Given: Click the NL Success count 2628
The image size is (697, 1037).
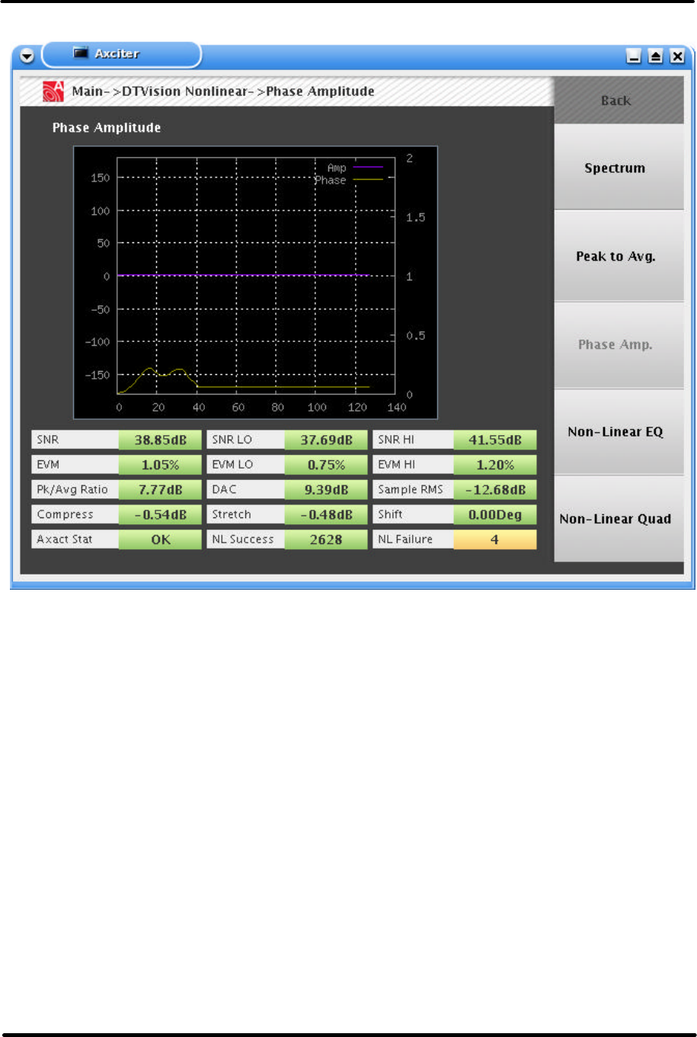Looking at the screenshot, I should [326, 539].
